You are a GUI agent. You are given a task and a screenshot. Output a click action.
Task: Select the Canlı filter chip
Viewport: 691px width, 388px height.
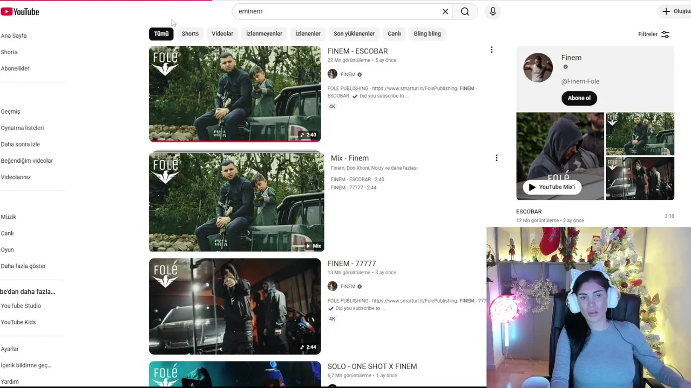tap(394, 33)
